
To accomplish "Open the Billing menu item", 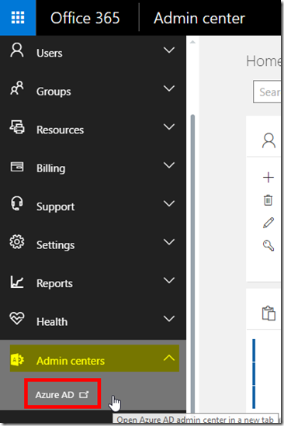I will 50,168.
